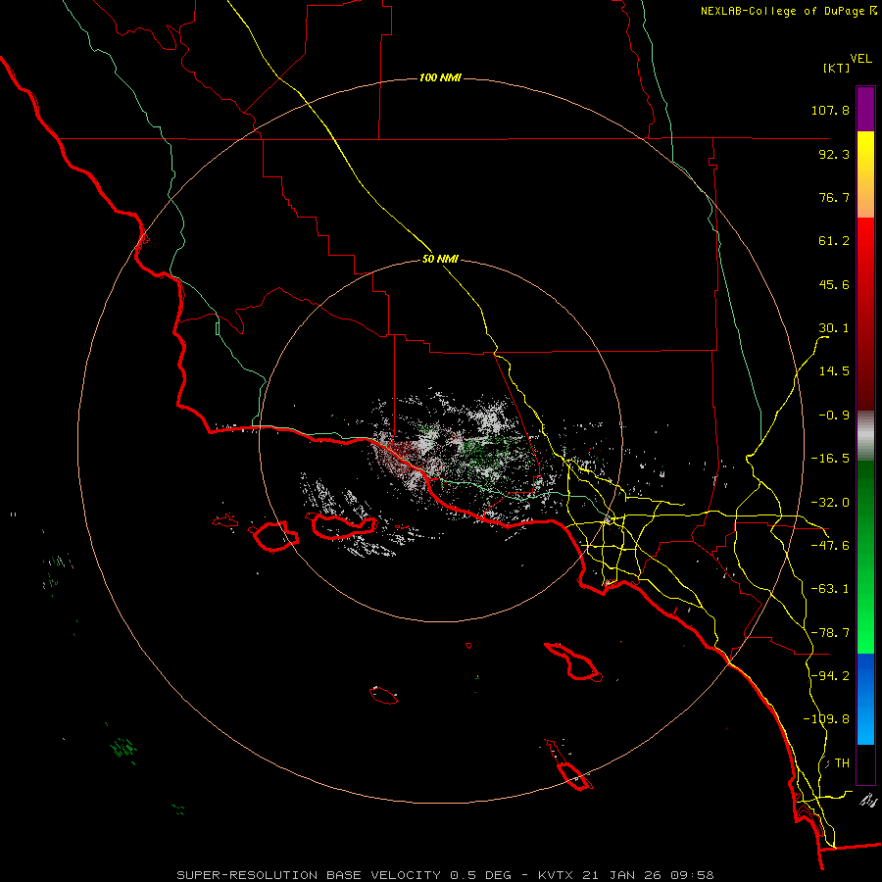
Task: Click the VEL legend title
Action: pyautogui.click(x=861, y=59)
